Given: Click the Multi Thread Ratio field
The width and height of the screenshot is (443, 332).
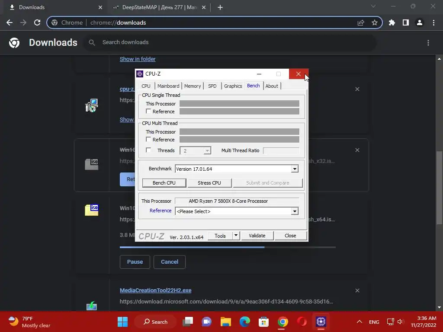Looking at the screenshot, I should click(281, 150).
